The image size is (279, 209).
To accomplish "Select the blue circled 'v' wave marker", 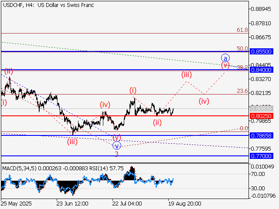I will point(116,146).
